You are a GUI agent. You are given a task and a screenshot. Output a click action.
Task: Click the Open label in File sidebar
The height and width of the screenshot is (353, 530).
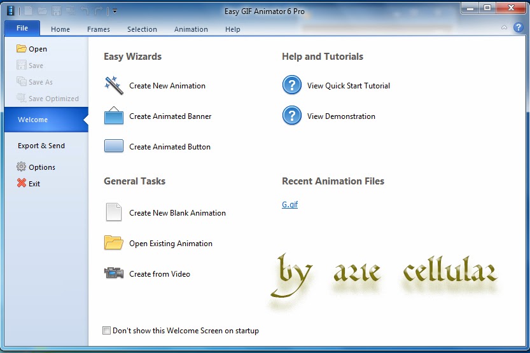coord(38,50)
